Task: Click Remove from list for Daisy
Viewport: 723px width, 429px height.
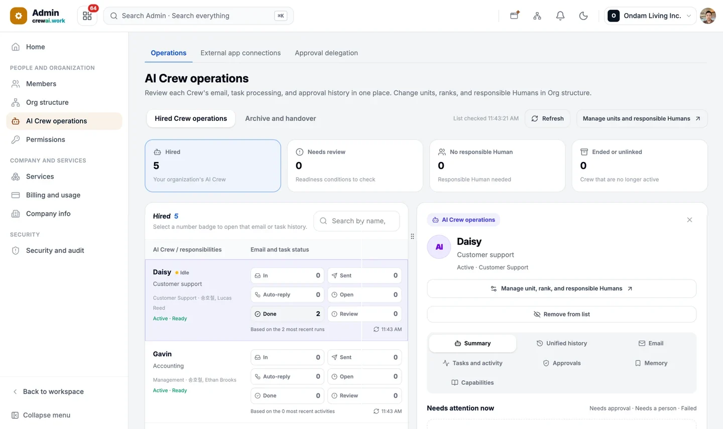Action: (x=561, y=314)
